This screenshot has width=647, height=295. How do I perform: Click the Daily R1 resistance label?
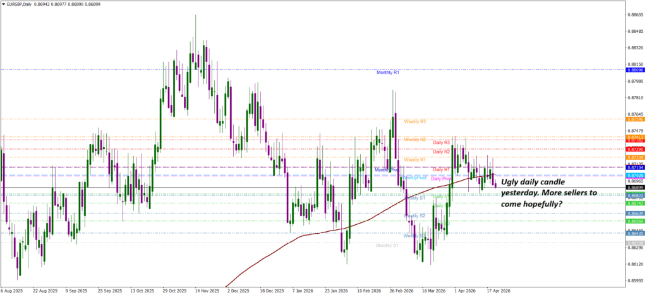click(442, 169)
